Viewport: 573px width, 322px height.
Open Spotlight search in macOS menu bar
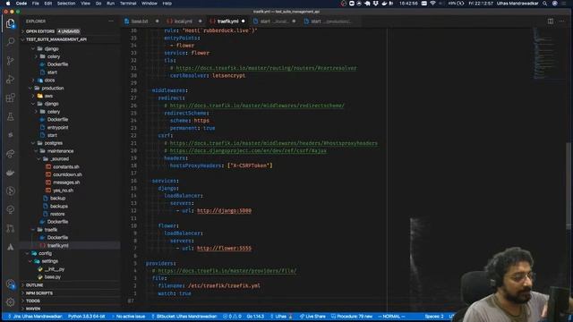tap(545, 4)
